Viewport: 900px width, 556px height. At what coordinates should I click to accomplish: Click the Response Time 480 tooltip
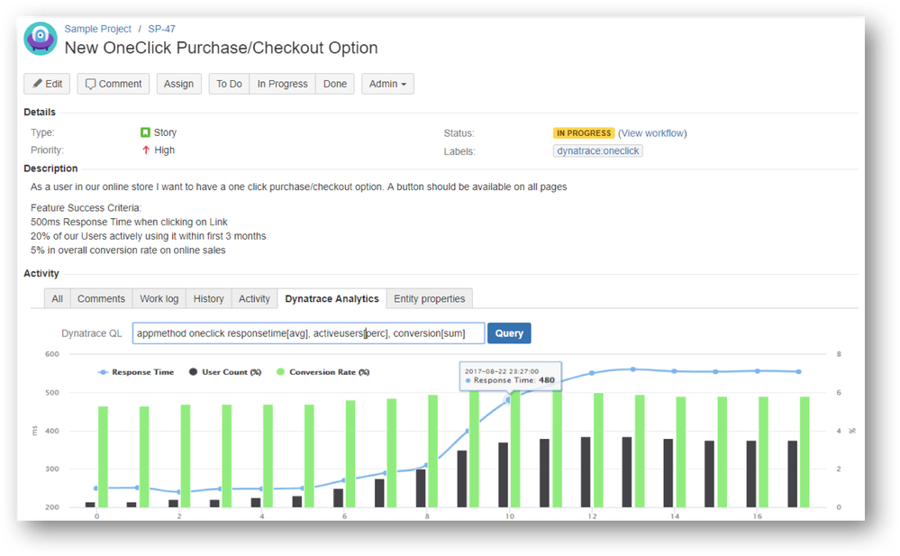click(x=510, y=376)
